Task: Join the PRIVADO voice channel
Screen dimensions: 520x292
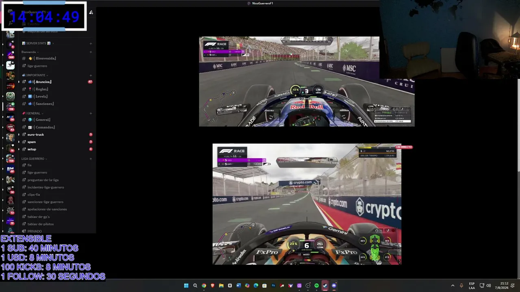Action: [x=57, y=231]
